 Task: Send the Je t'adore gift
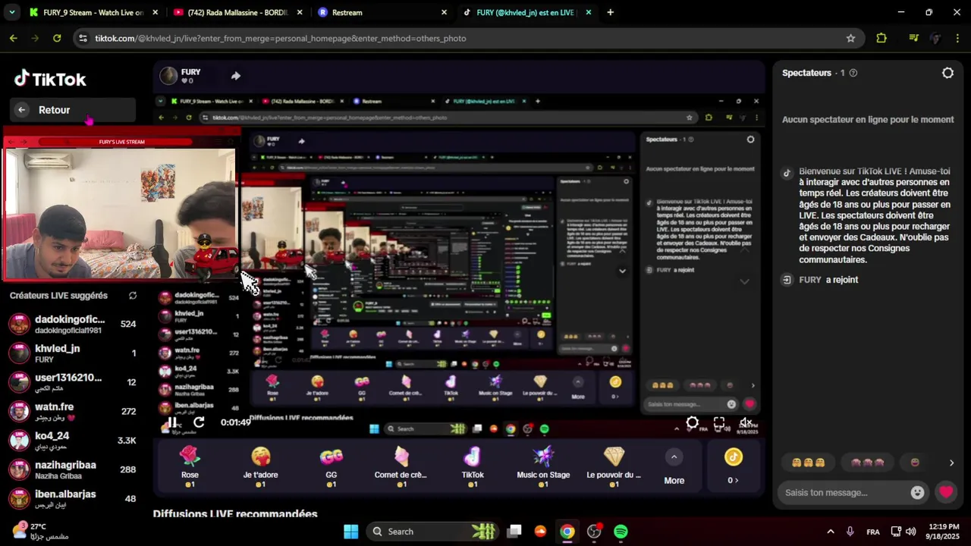pos(260,465)
